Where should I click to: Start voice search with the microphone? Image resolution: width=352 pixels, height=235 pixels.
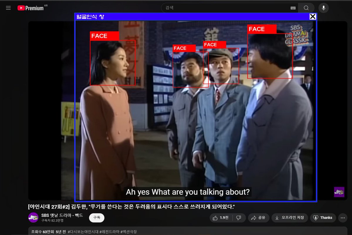324,8
